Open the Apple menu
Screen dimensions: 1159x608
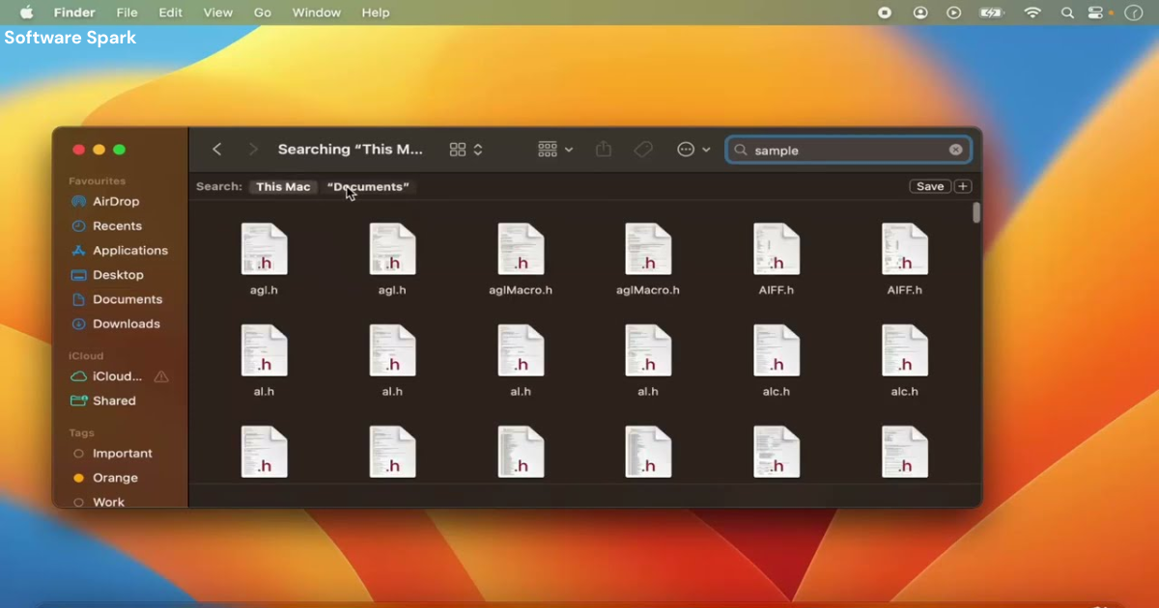[26, 13]
